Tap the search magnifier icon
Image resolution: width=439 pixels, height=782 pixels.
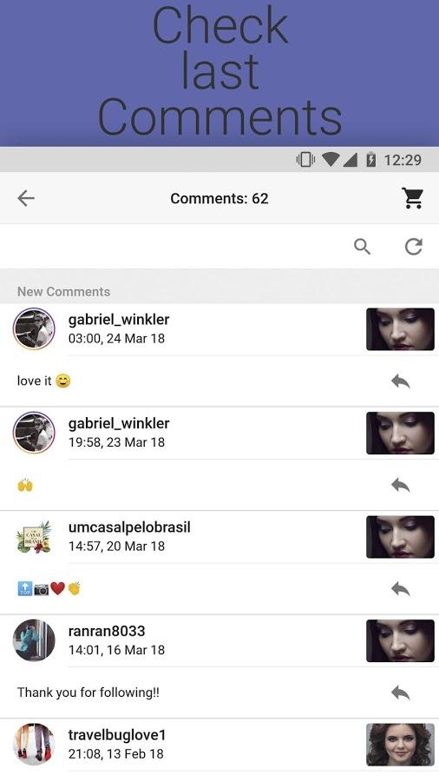(362, 247)
